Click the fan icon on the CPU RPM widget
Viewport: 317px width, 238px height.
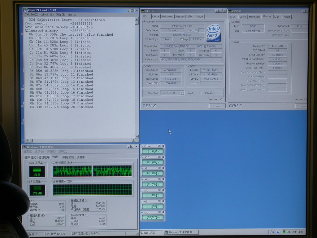[x=142, y=212]
